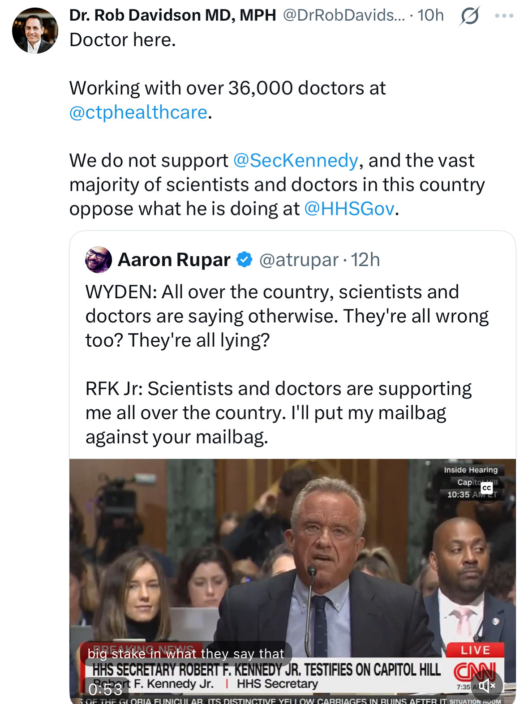This screenshot has height=704, width=528.
Task: Click the 12h quoted tweet timestamp
Action: 365,260
